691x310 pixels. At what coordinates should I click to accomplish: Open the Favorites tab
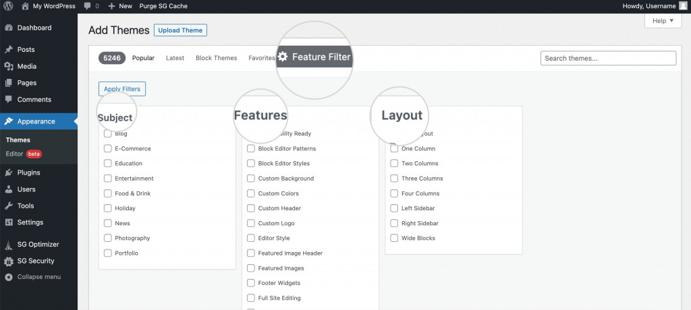[261, 58]
